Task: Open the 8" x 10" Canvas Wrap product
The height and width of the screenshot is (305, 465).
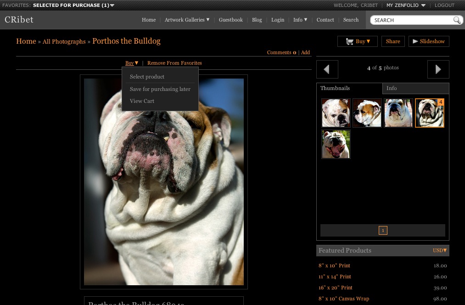Action: (343, 299)
